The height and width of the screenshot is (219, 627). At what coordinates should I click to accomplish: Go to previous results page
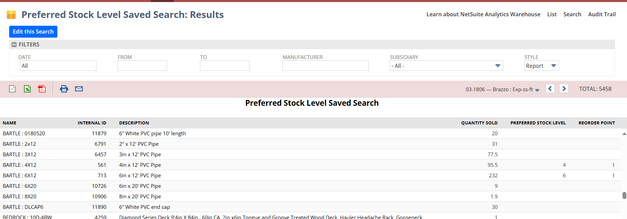point(550,89)
